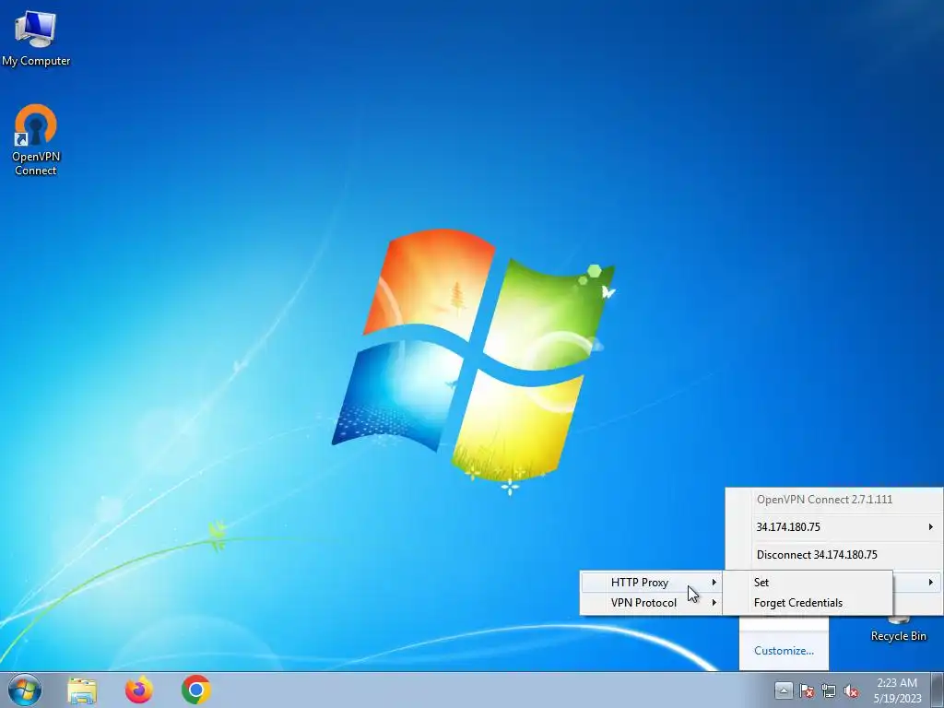
Task: Open the Recycle Bin on desktop
Action: pyautogui.click(x=898, y=627)
